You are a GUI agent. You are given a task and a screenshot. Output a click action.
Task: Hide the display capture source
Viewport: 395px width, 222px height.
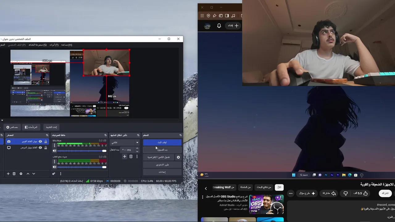[40, 148]
